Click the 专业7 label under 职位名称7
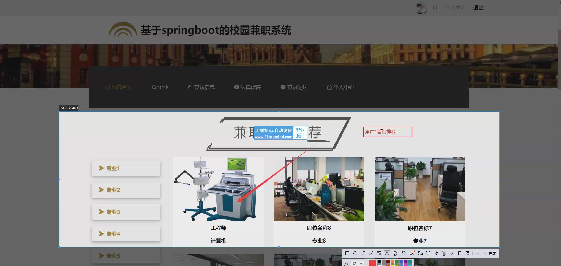561x266 pixels. (420, 241)
